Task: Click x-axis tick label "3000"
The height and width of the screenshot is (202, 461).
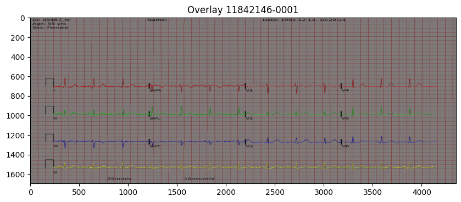Action: [324, 192]
